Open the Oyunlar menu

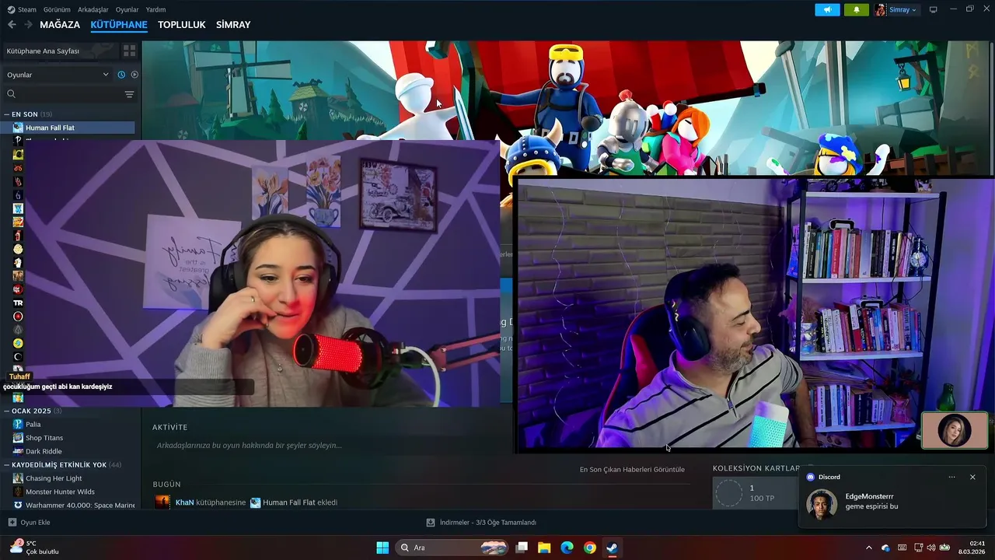tap(127, 9)
